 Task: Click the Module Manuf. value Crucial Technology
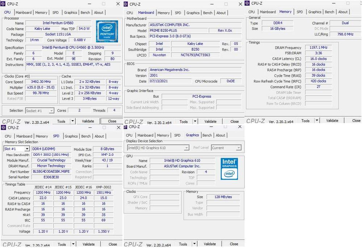pyautogui.click(x=51, y=160)
